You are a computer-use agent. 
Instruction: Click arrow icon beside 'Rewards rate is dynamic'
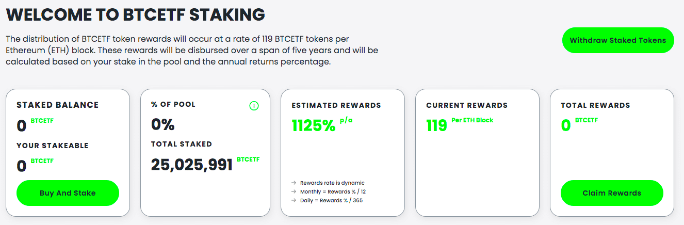(x=294, y=183)
